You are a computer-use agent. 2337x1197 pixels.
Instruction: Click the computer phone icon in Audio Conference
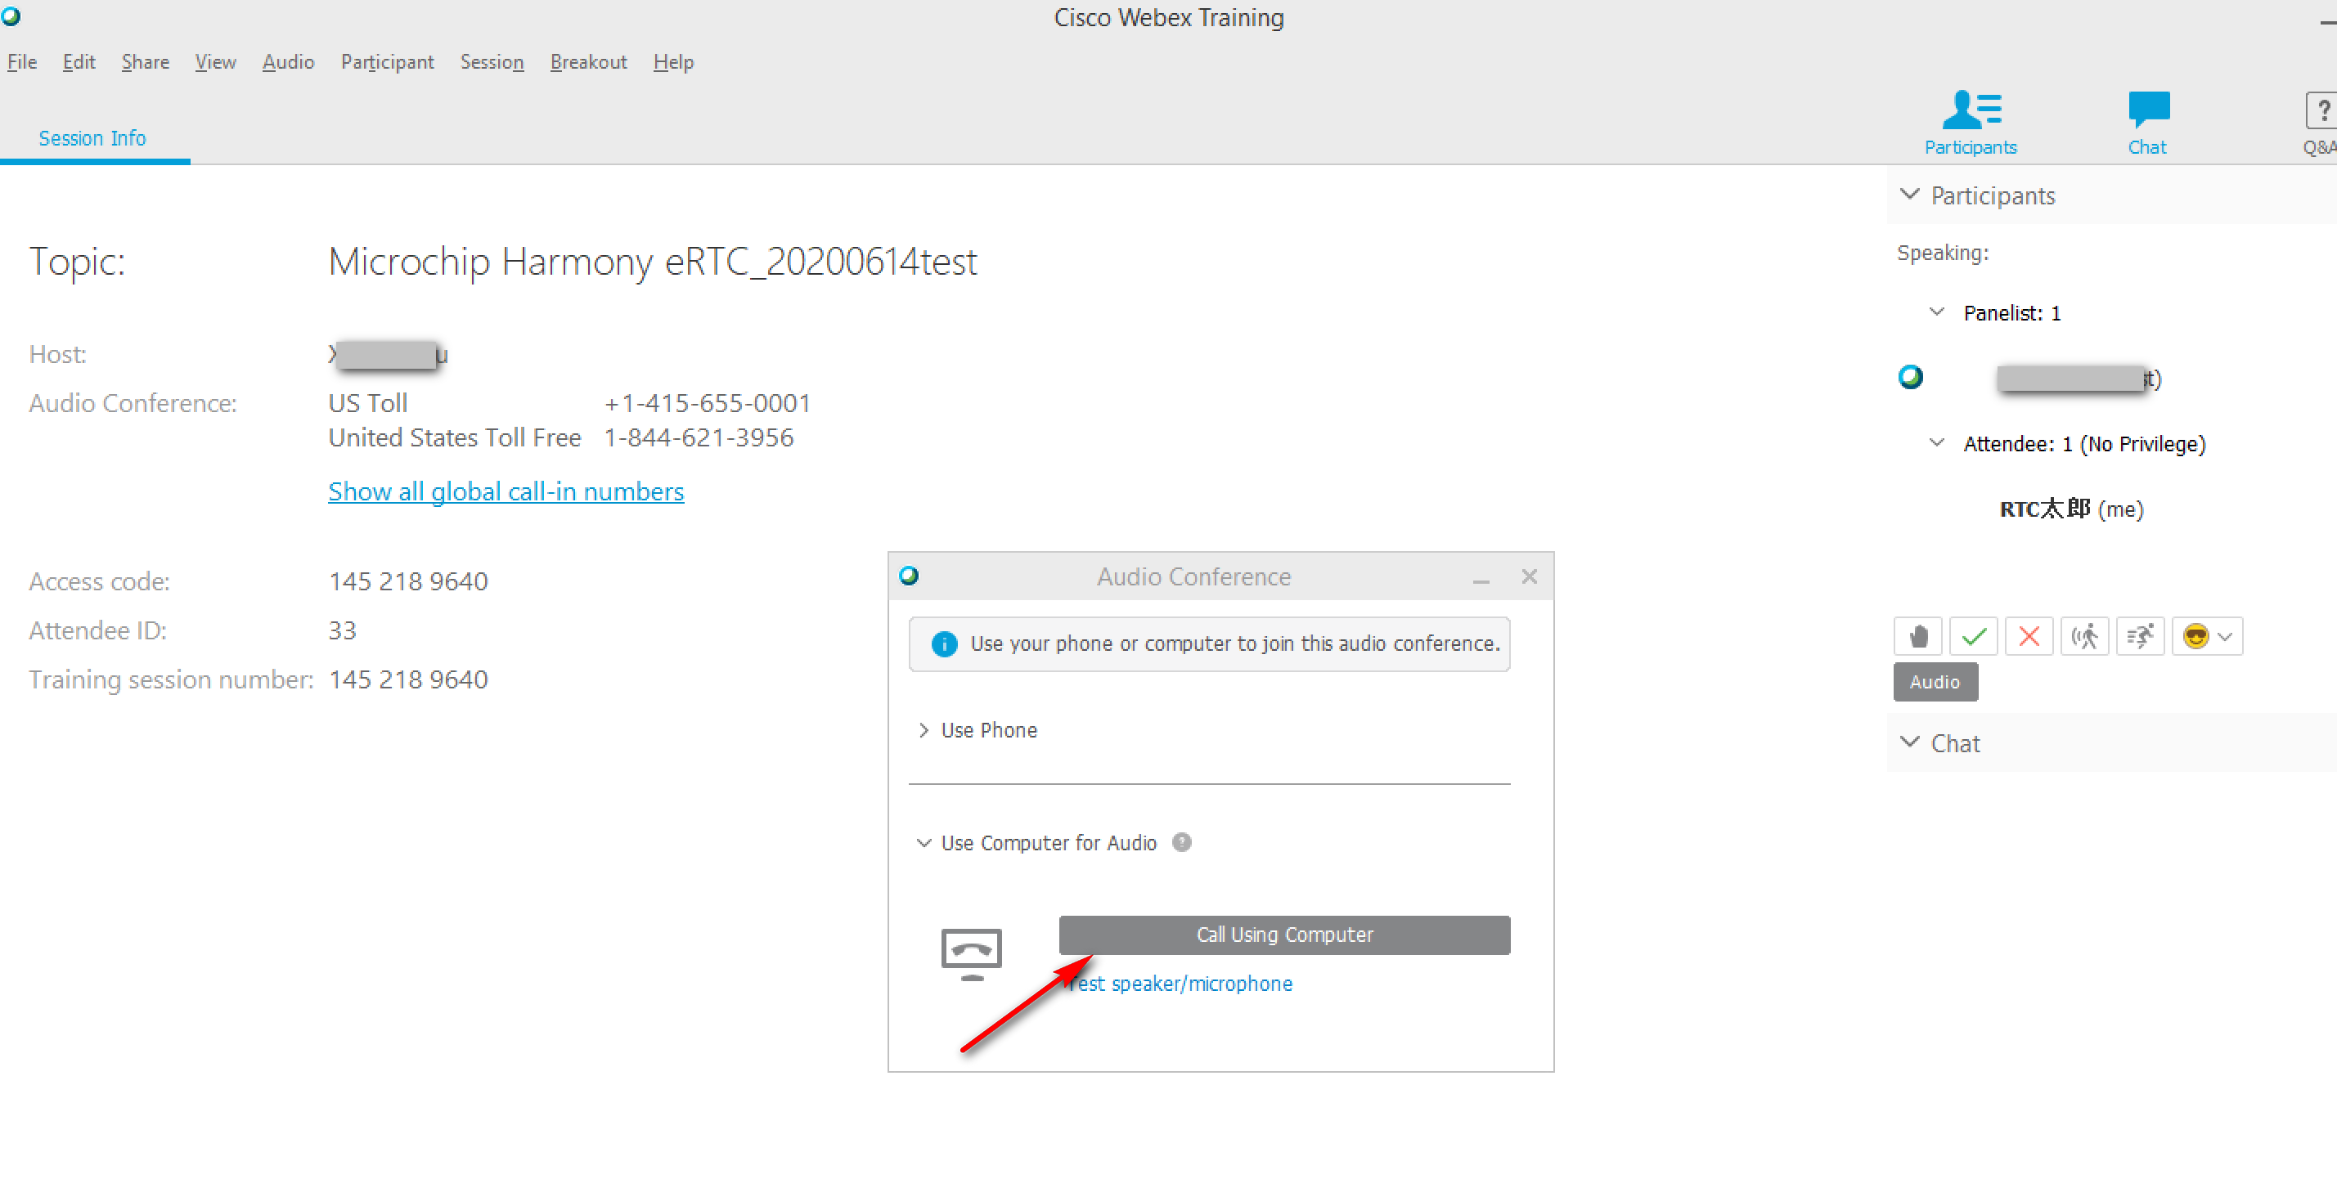(971, 953)
